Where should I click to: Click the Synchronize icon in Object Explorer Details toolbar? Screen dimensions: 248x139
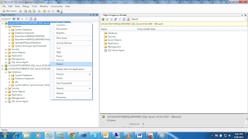pos(115,19)
